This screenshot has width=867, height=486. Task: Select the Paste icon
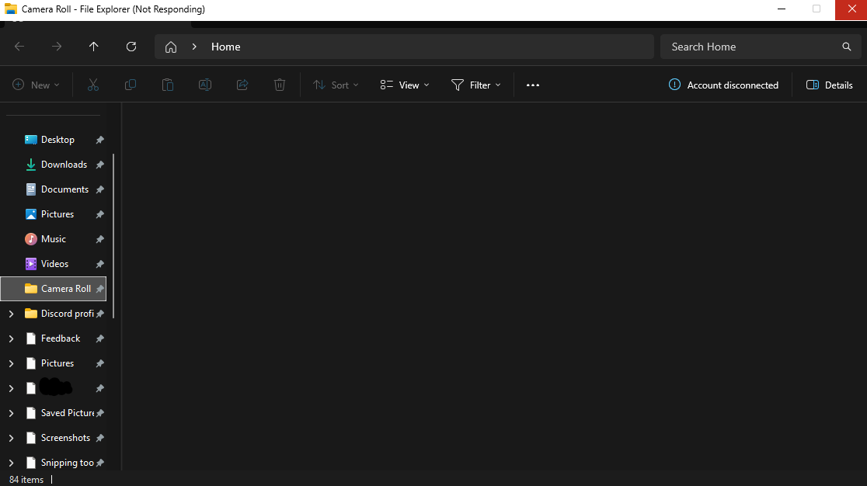[x=167, y=85]
